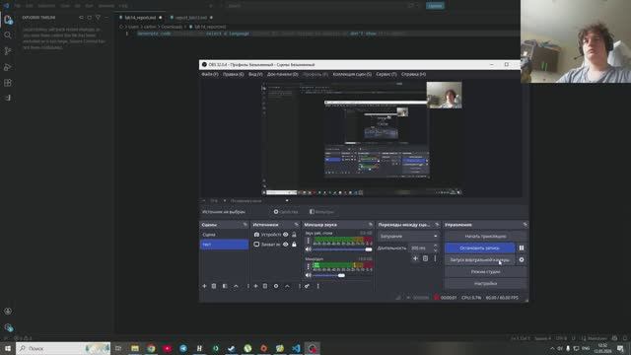Viewport: 631px width, 355px height.
Task: Click Start Streaming button (Начать трансляцию)
Action: (486, 237)
